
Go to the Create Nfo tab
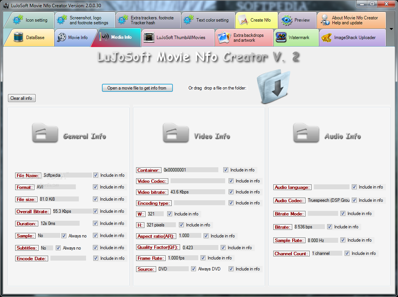pos(256,20)
